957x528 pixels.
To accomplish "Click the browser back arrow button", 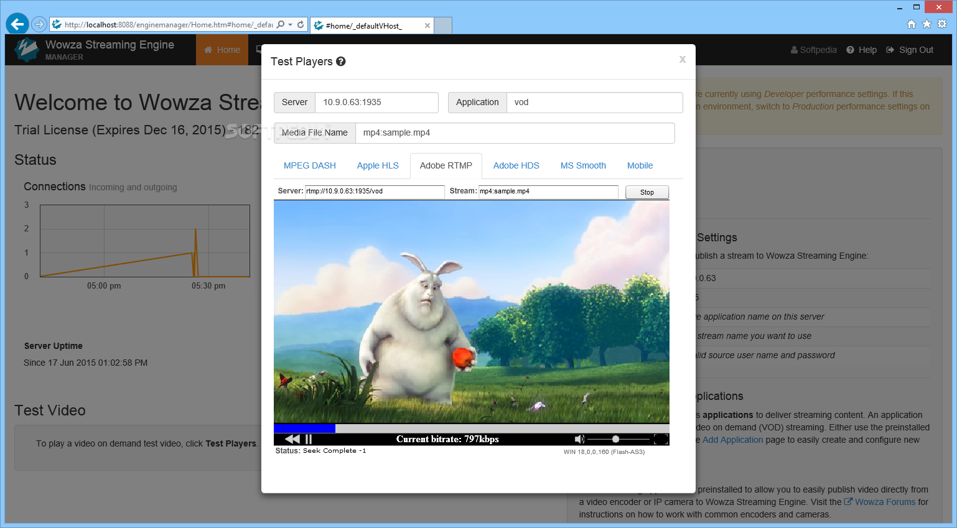I will pyautogui.click(x=17, y=24).
